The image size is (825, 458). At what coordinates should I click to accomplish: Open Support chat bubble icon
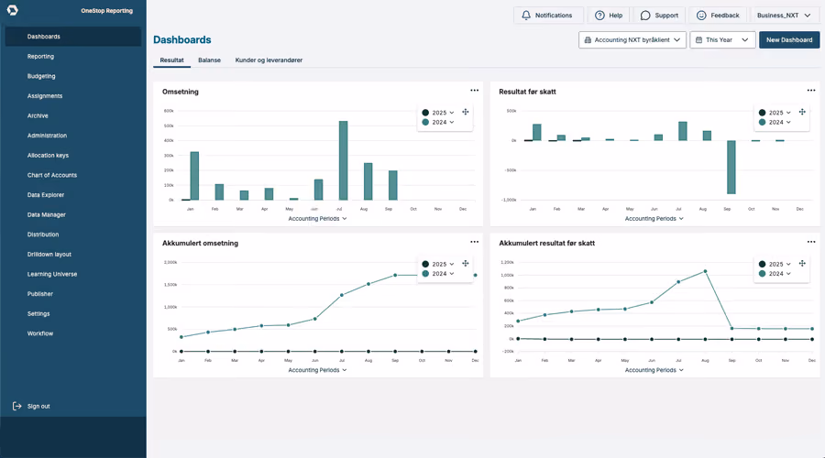645,16
